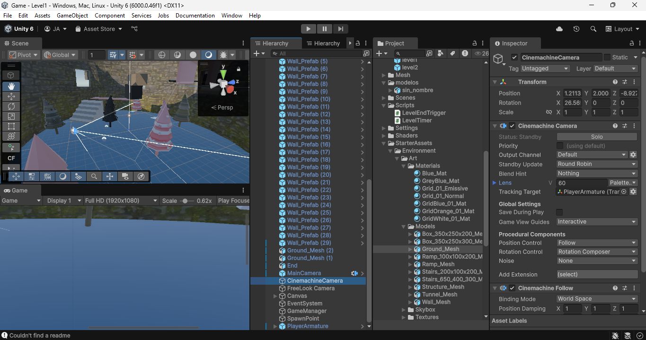
Task: Select the Move tool in Scene
Action: click(x=11, y=96)
